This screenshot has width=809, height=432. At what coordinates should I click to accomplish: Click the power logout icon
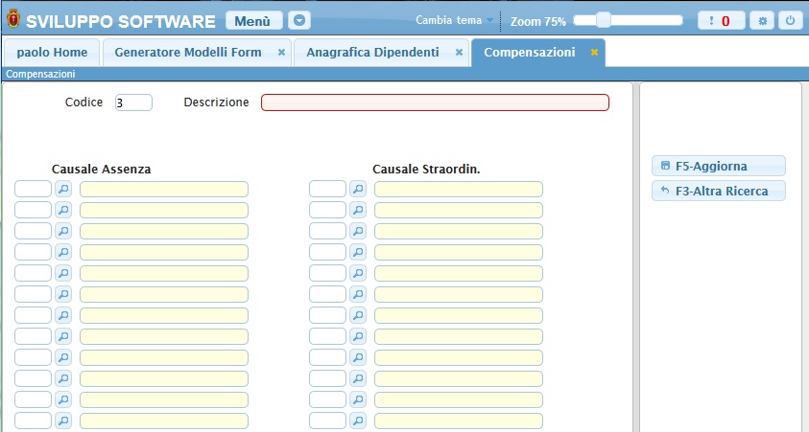pyautogui.click(x=790, y=20)
